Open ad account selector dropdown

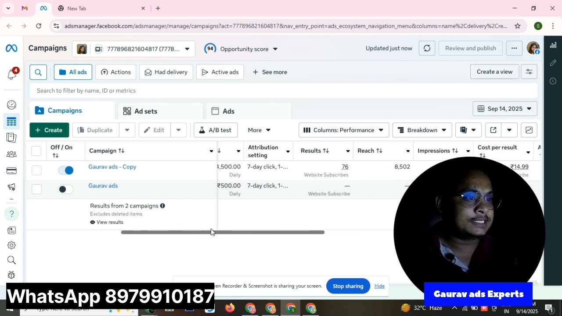point(133,49)
